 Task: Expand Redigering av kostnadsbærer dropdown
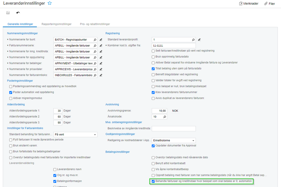pyautogui.click(x=193, y=141)
